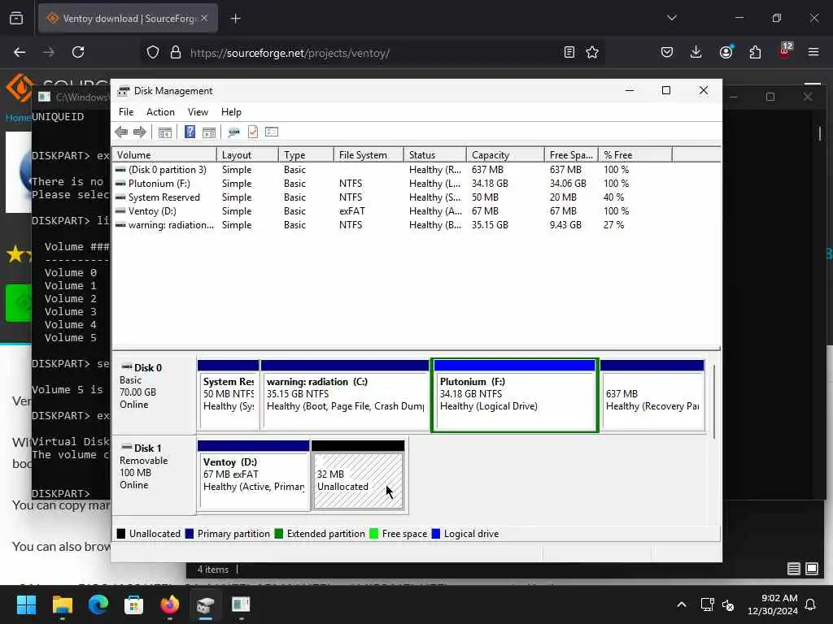Sort by the Layout column header
This screenshot has height=624, width=833.
tap(247, 155)
